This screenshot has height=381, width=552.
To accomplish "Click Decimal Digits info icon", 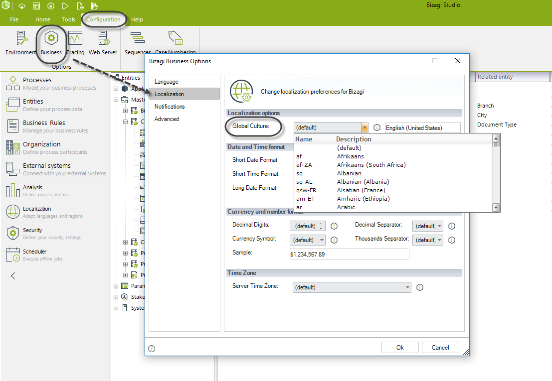I will coord(334,226).
